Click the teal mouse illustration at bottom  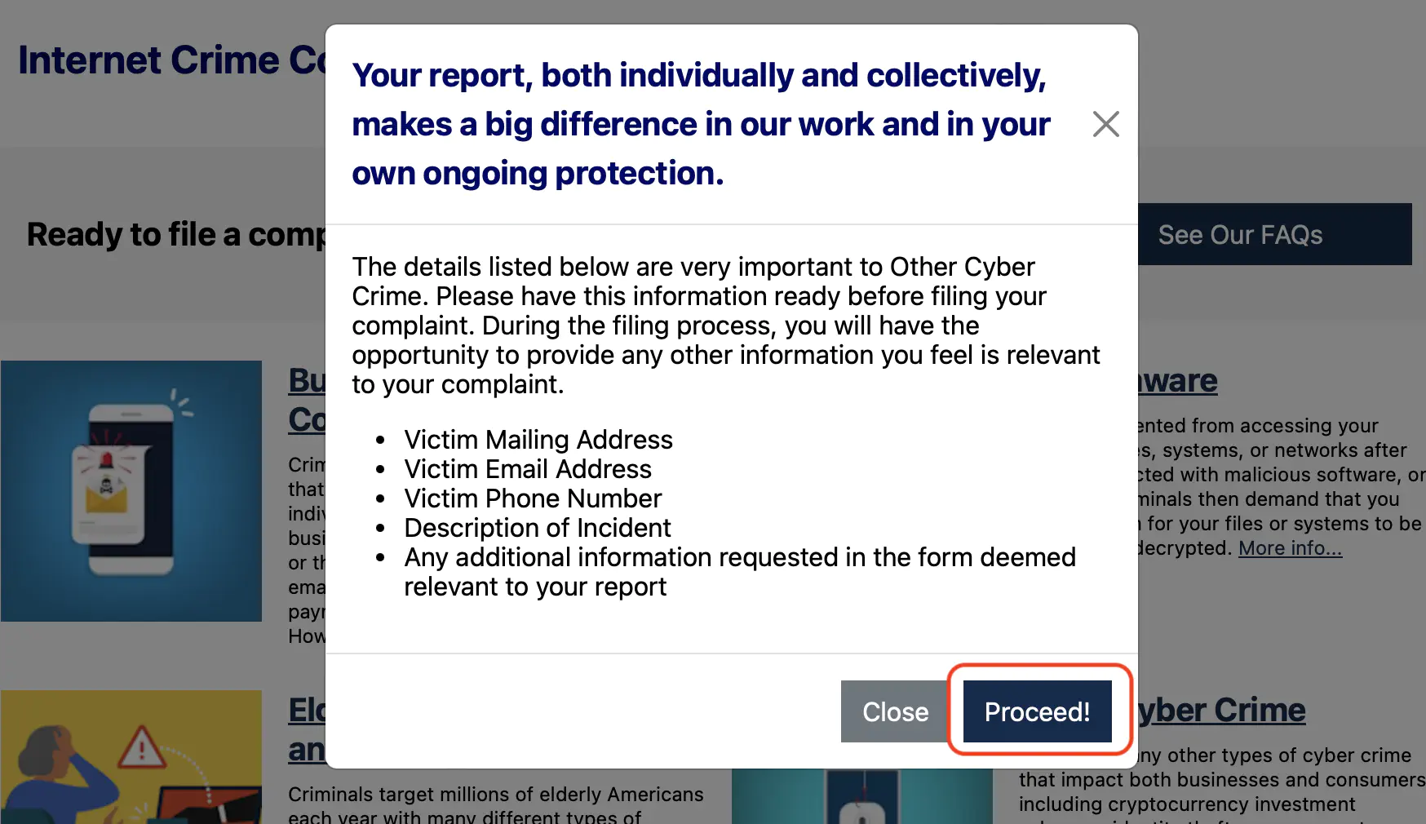point(862,796)
